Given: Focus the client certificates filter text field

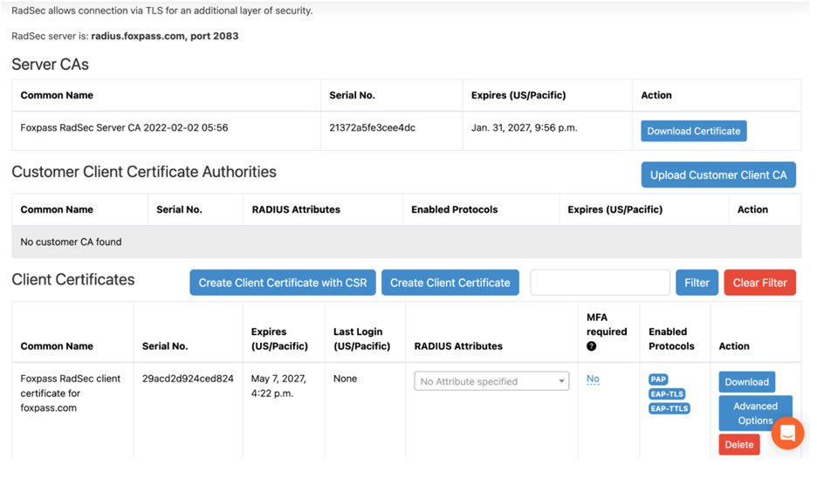Looking at the screenshot, I should [600, 283].
